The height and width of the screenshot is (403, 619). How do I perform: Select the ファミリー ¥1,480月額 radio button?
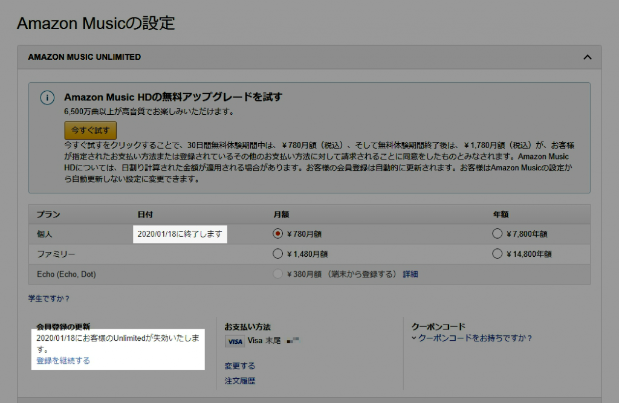point(277,254)
